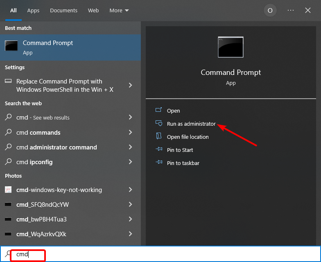Expand the cmd_WqAzrkvQXk photo chevron
This screenshot has width=321, height=262.
(x=130, y=234)
